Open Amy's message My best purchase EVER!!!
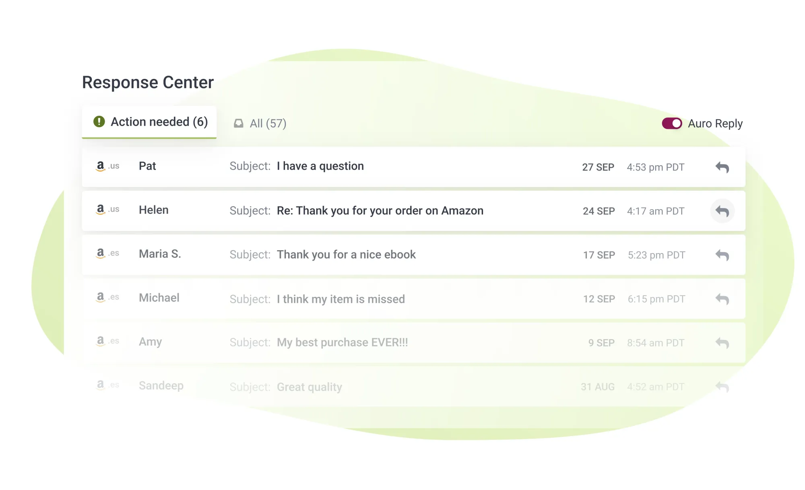The width and height of the screenshot is (805, 490). pyautogui.click(x=342, y=342)
